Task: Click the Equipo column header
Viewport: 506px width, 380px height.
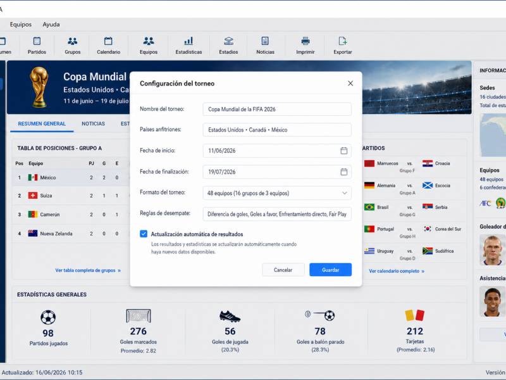Action: [x=36, y=163]
